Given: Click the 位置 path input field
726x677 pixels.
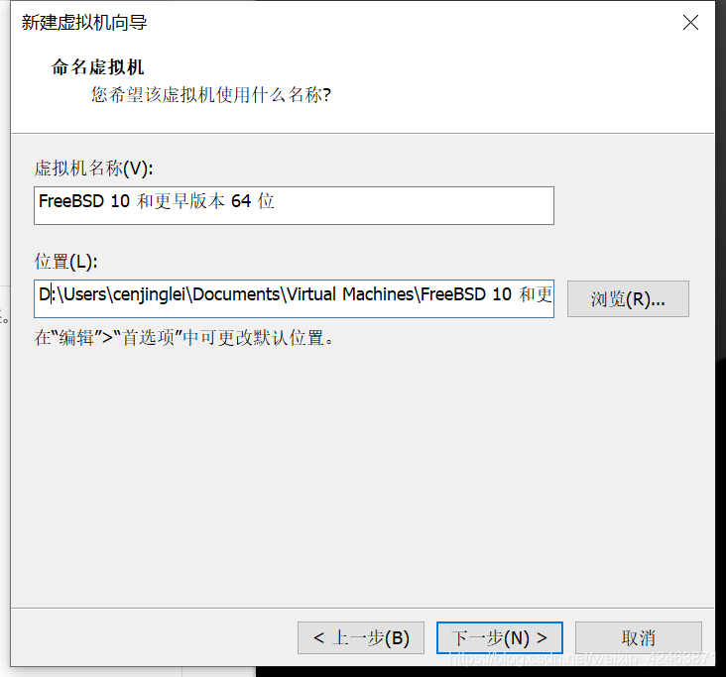Looking at the screenshot, I should [294, 298].
